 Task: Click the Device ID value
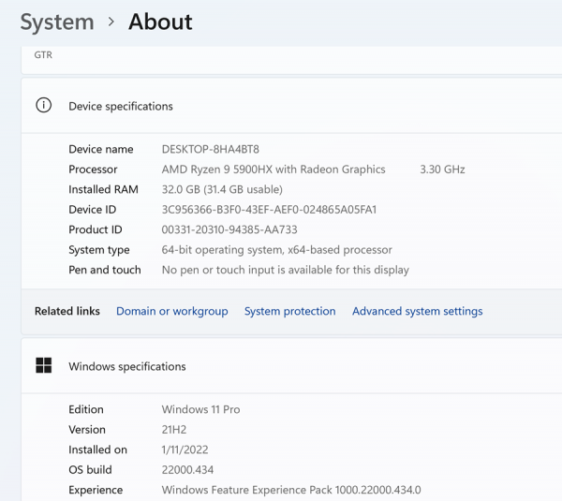(269, 210)
